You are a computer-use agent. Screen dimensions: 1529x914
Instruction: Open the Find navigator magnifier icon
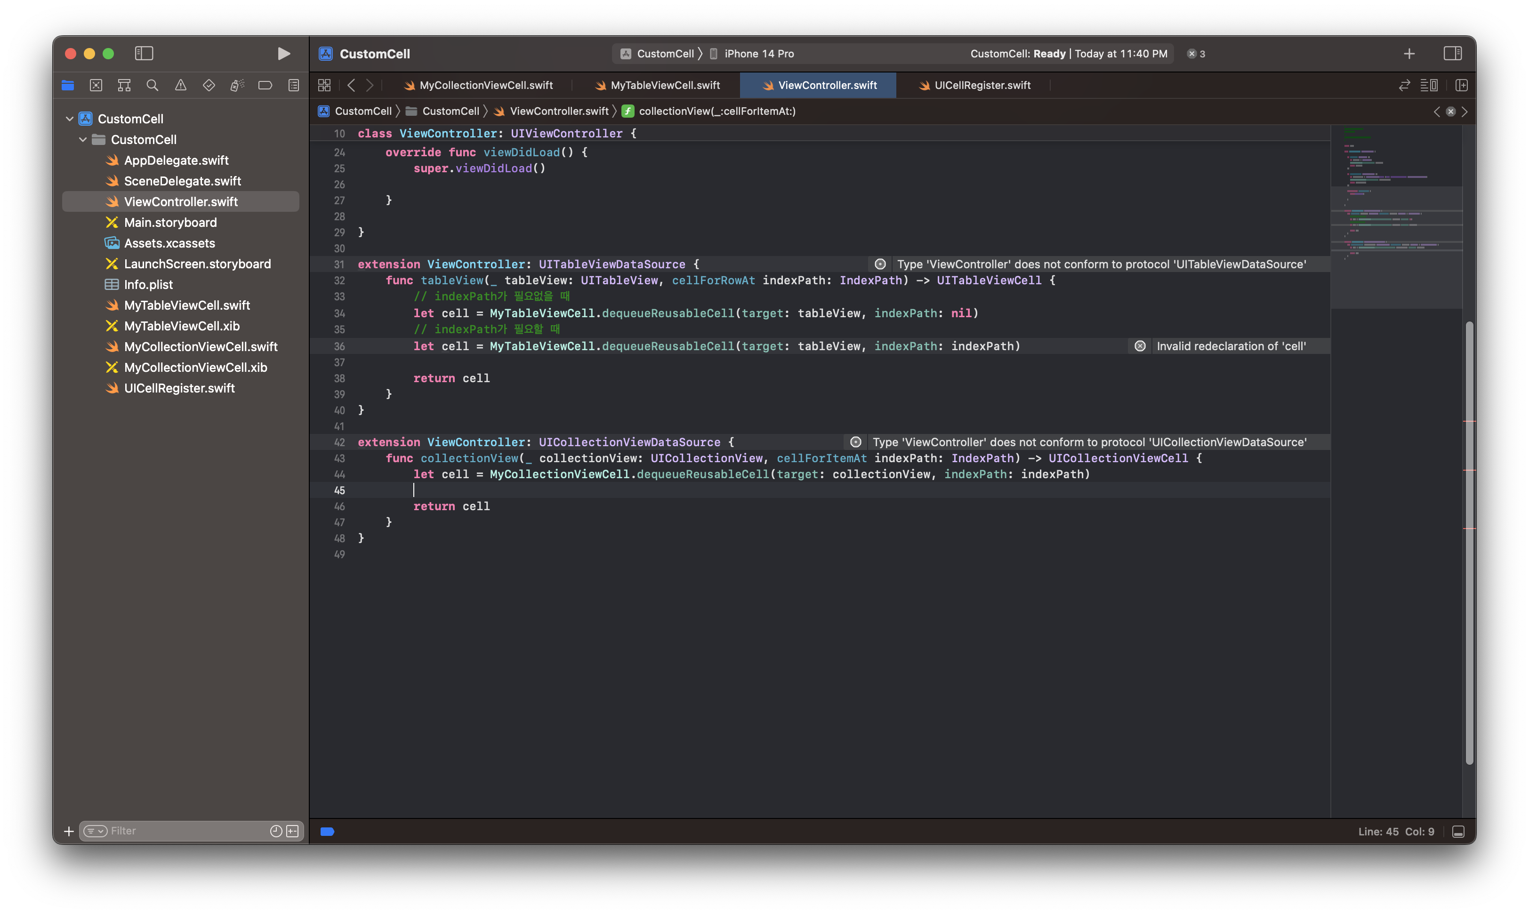coord(152,85)
